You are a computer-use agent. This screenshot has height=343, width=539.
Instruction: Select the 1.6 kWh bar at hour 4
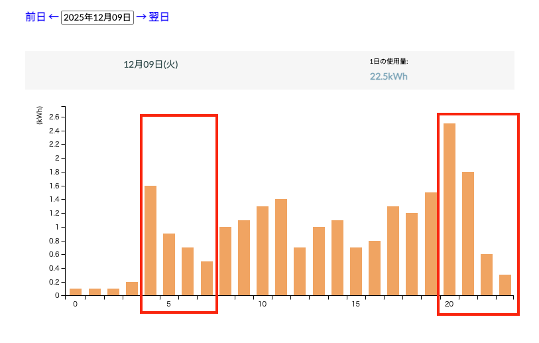click(150, 240)
